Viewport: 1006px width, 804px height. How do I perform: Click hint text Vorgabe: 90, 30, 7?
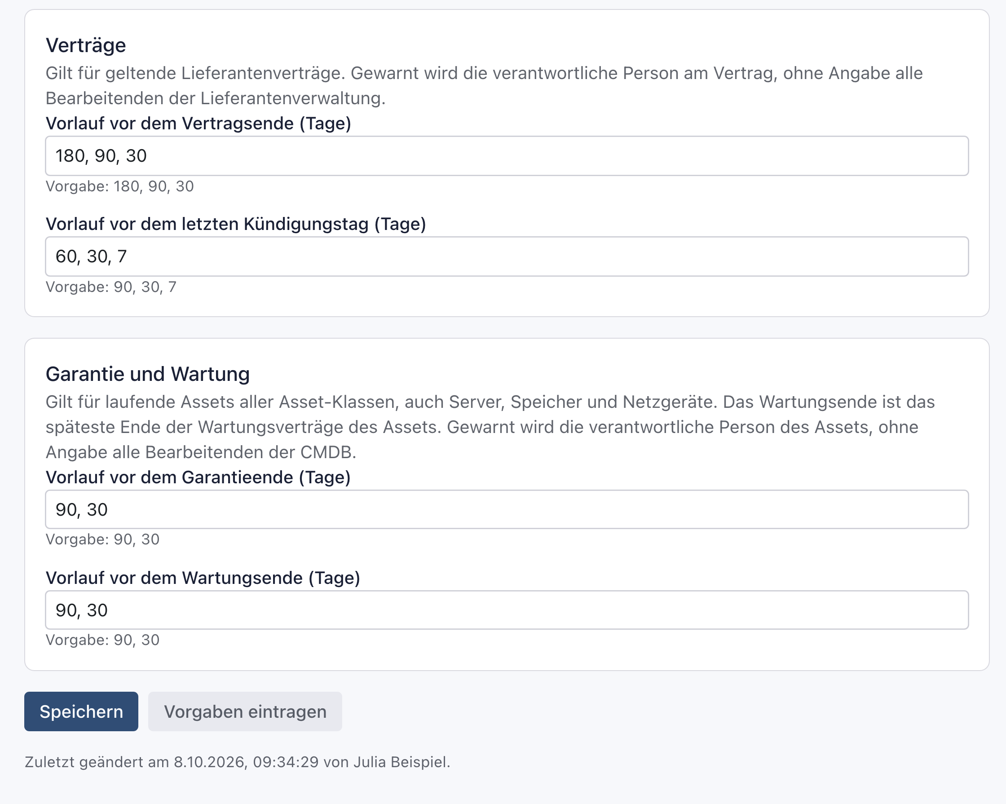point(111,287)
